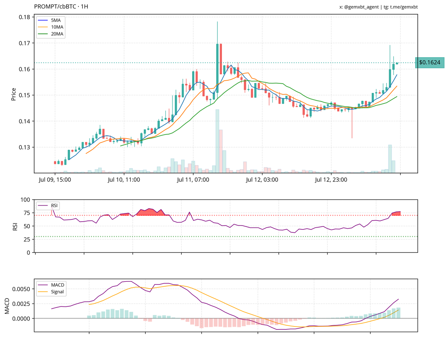Click the green 20MA legend line swatch
446x338 pixels.
pos(42,34)
